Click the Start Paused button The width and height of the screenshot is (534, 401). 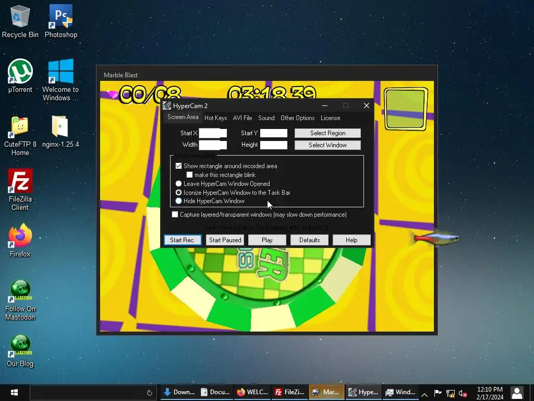[x=225, y=240]
